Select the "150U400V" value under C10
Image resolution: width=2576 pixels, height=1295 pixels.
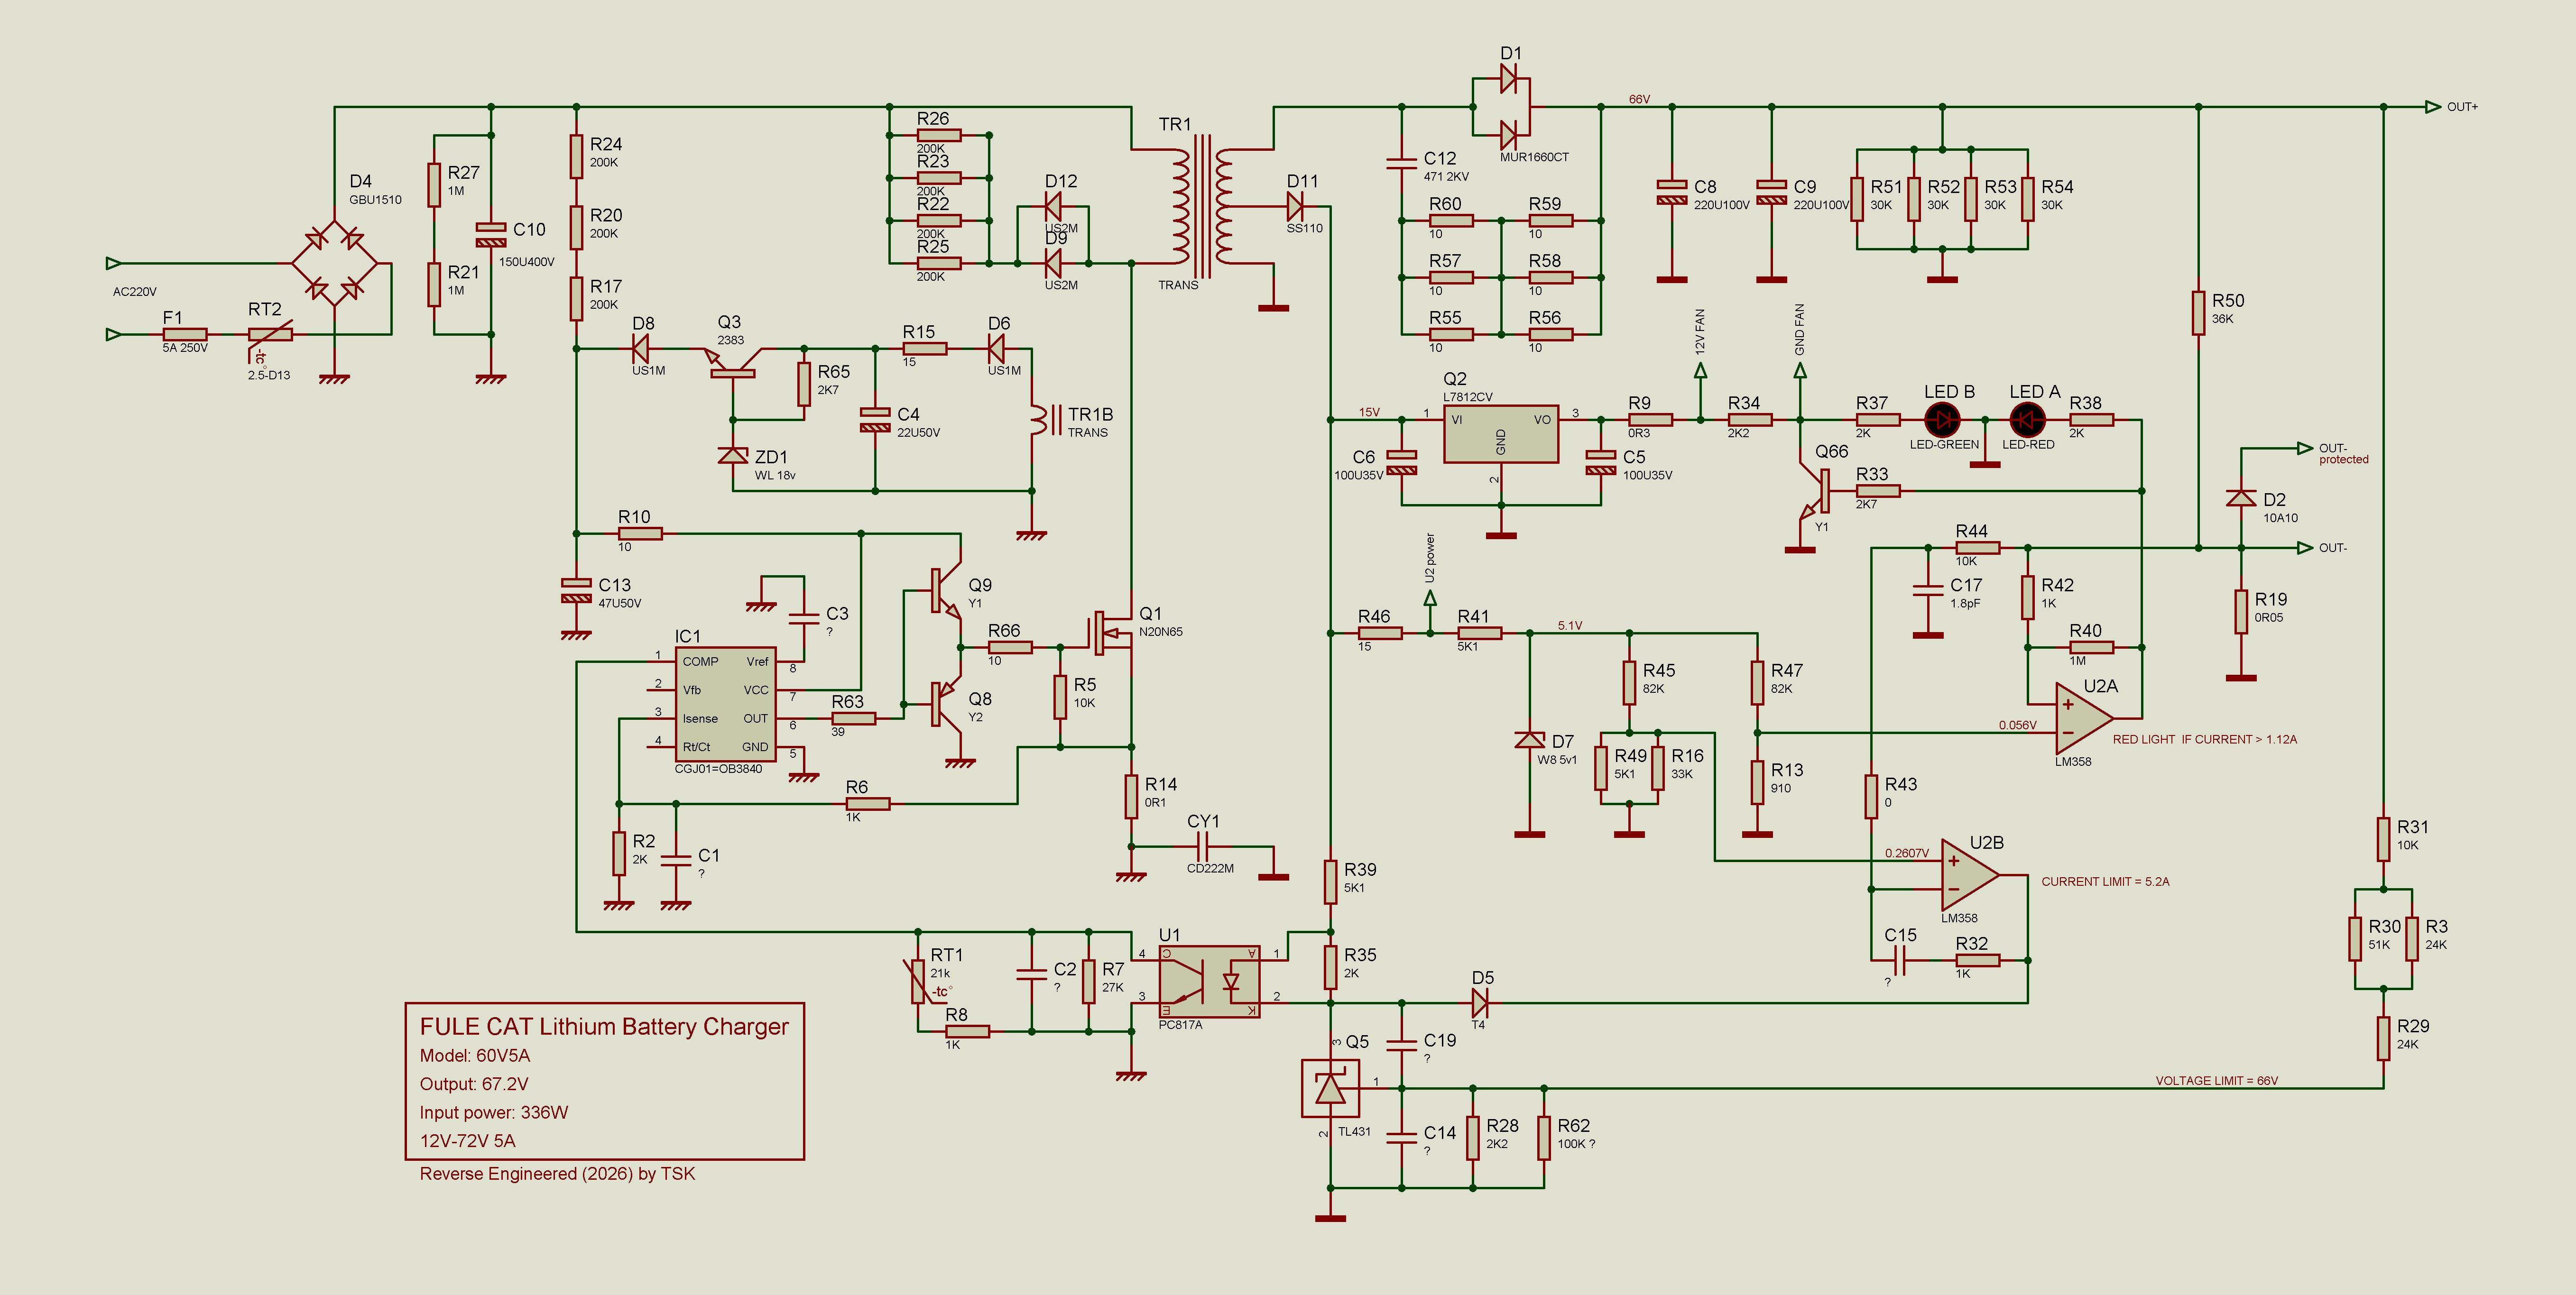(526, 263)
